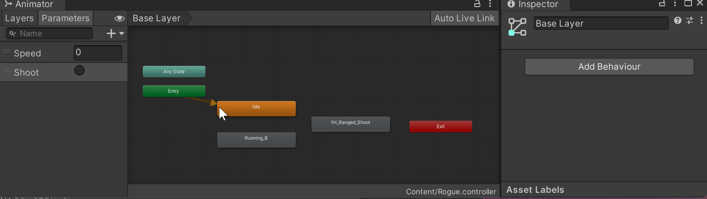Click the state machine icon in Inspector

tap(517, 27)
